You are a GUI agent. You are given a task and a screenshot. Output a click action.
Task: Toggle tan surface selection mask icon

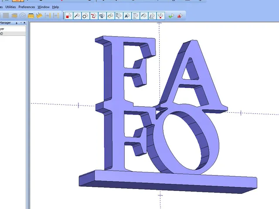110,16
